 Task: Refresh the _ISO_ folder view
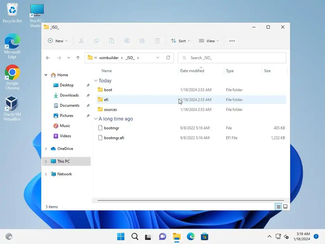tap(168, 58)
